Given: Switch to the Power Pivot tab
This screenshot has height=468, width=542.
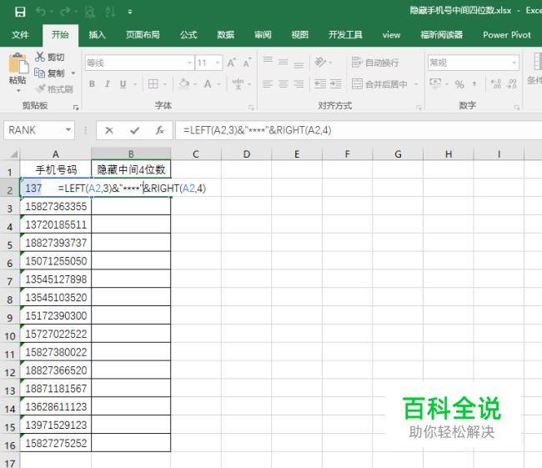Looking at the screenshot, I should [x=507, y=34].
